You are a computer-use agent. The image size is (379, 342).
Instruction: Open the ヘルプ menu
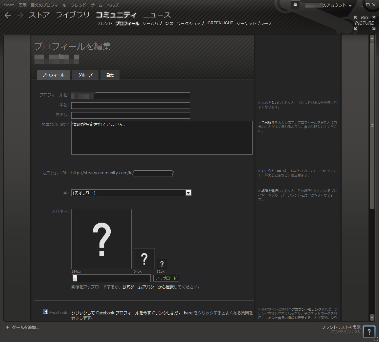click(112, 5)
